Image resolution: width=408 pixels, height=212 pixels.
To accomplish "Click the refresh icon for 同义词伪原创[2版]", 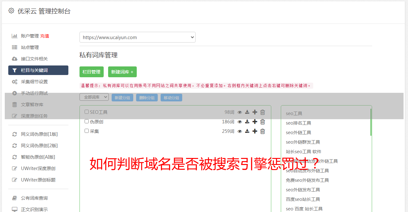I will pyautogui.click(x=15, y=146).
